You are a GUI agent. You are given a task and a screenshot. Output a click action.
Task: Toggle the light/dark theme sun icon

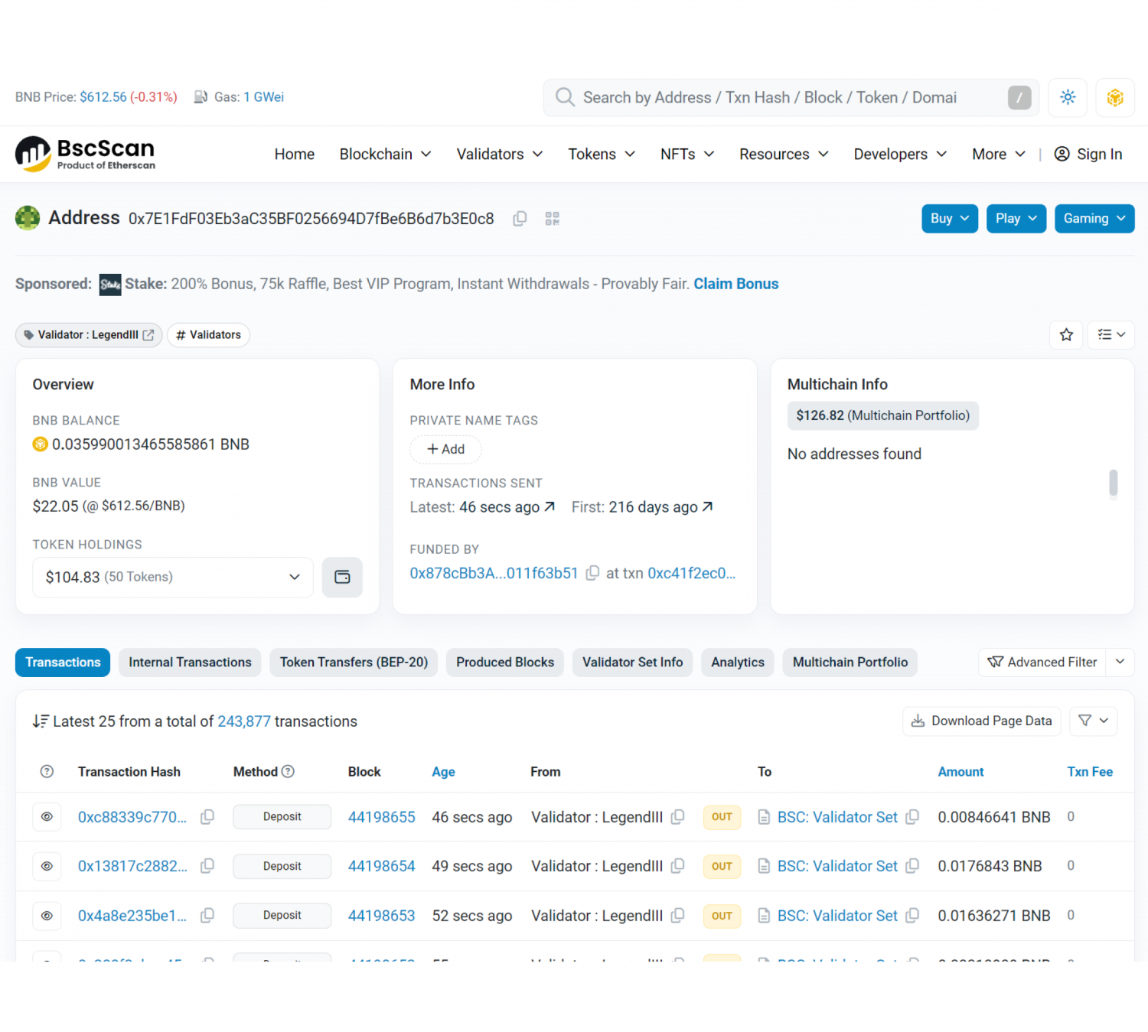tap(1068, 97)
